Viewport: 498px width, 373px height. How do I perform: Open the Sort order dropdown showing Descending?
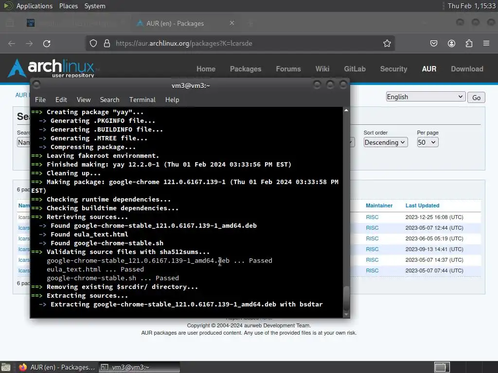[x=386, y=142]
